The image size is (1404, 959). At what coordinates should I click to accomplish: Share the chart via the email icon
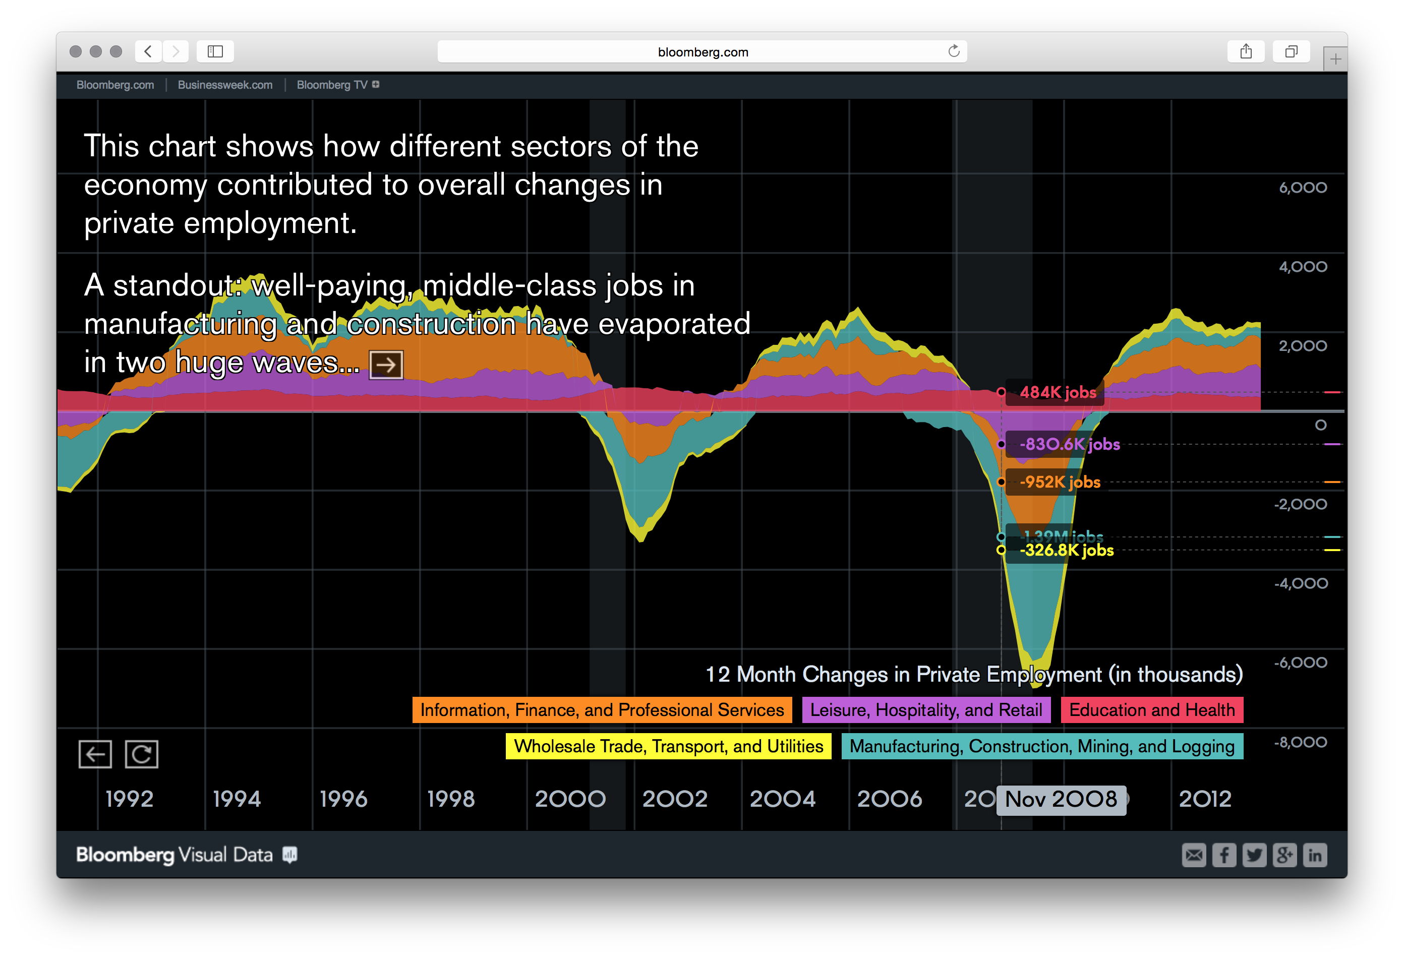(1194, 855)
